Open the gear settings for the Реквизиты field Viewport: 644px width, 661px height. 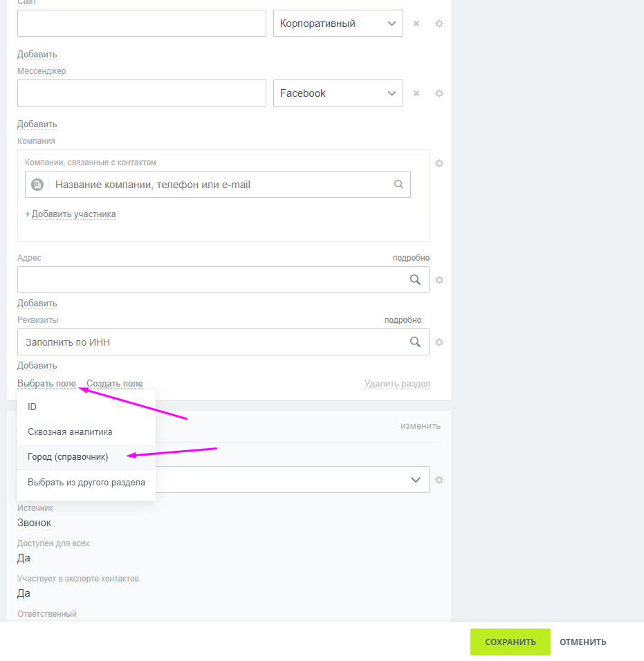coord(439,342)
